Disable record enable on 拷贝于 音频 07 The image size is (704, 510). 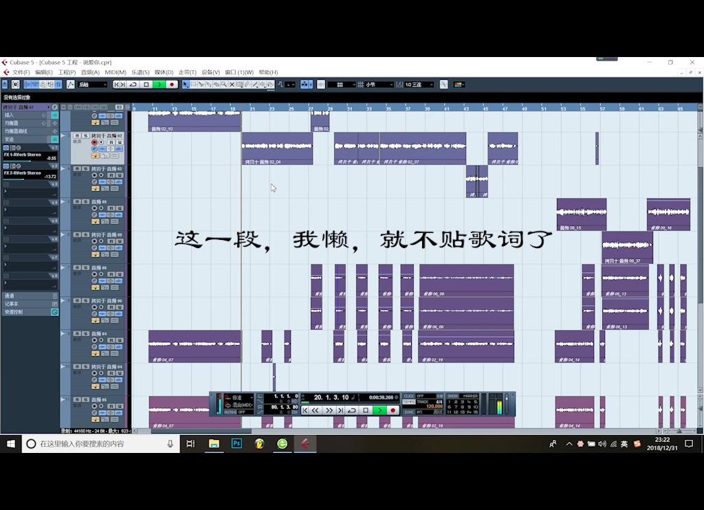[94, 143]
